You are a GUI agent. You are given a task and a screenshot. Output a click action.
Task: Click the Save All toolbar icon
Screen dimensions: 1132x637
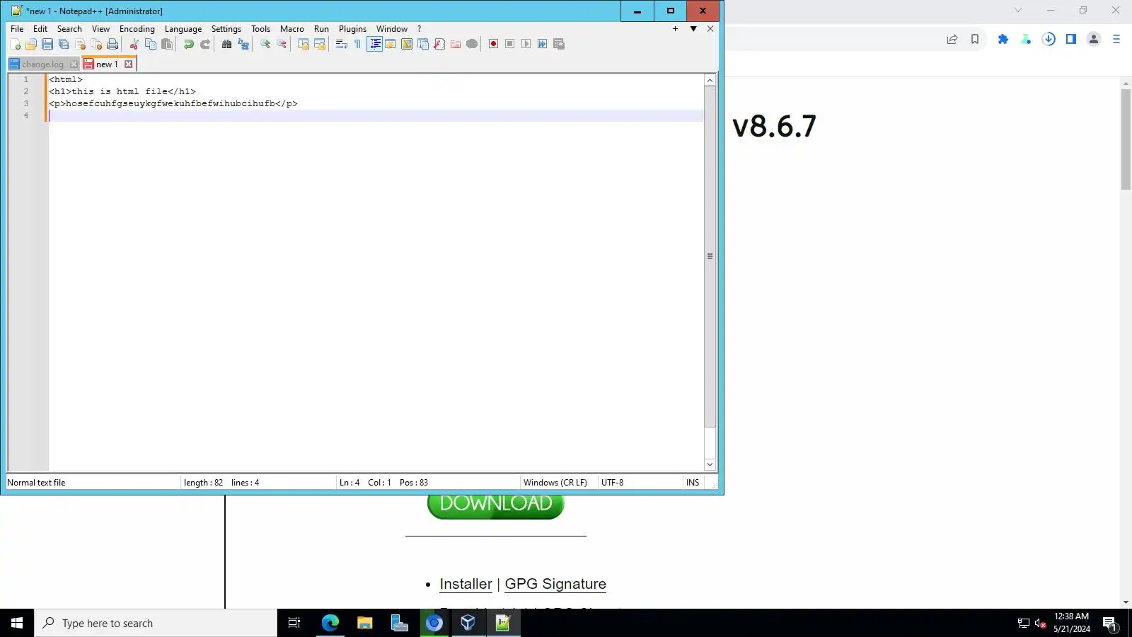pos(64,44)
